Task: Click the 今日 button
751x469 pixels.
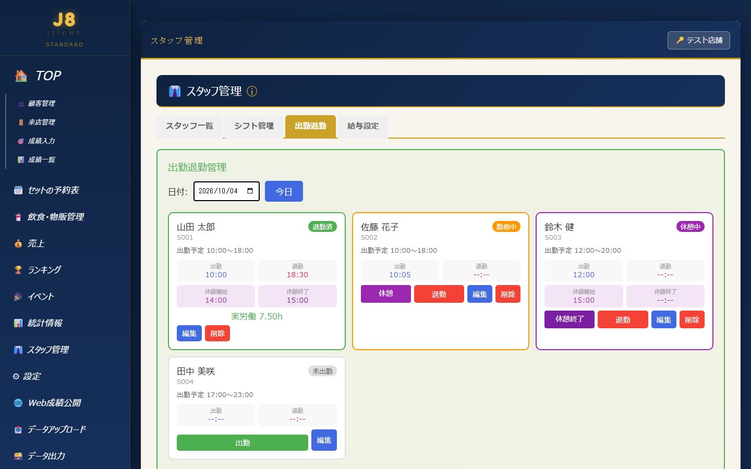Action: [x=284, y=191]
